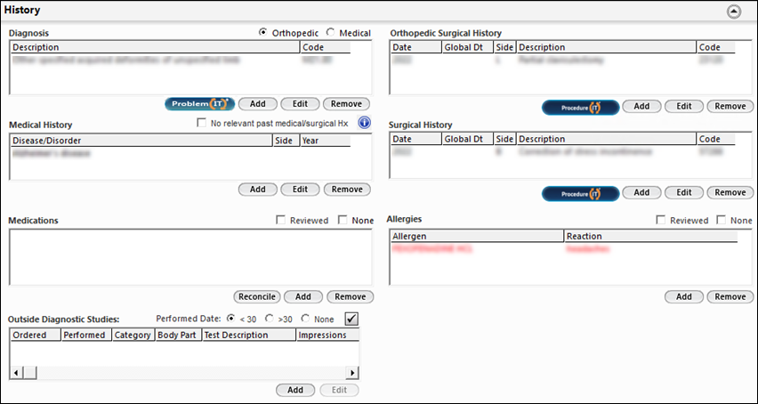Click the Performed column header
The image size is (758, 404).
click(x=86, y=335)
